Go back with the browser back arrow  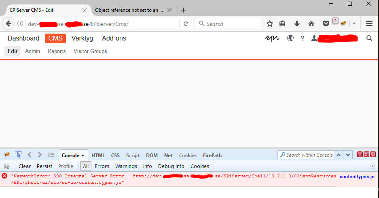[9, 23]
